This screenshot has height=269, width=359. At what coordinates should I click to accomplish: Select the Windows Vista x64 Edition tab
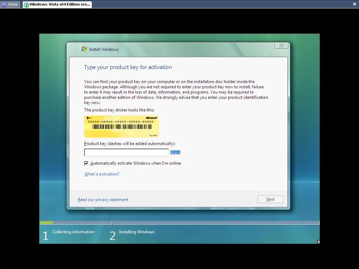point(57,4)
